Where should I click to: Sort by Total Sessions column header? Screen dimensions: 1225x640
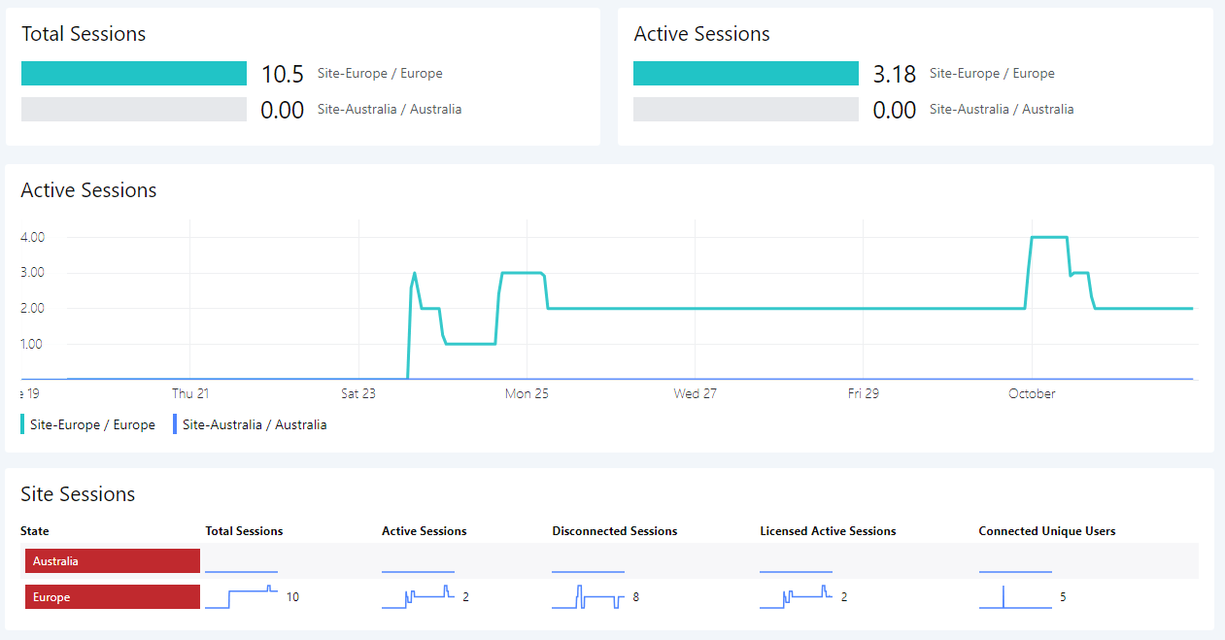coord(244,531)
